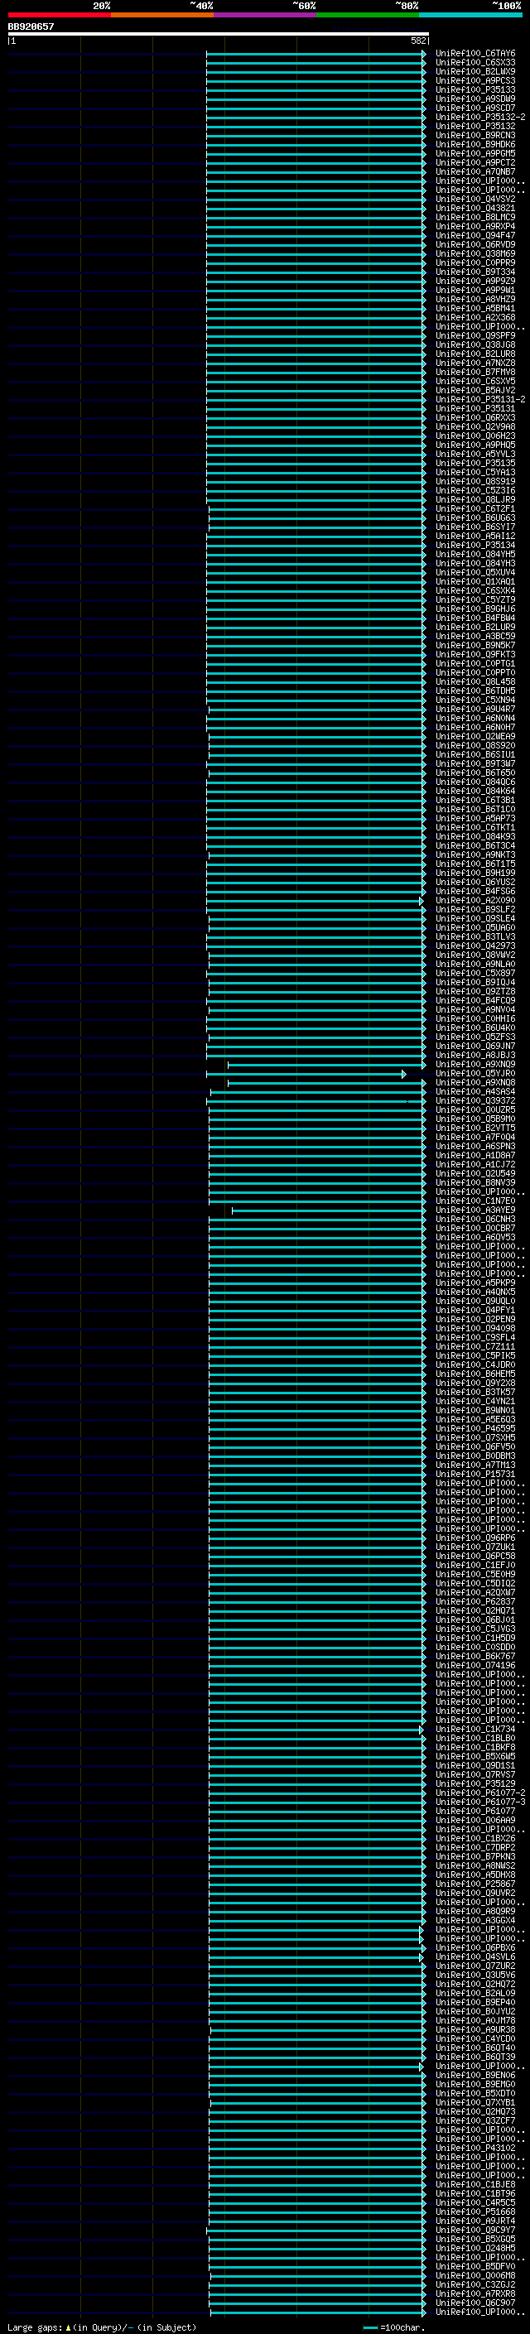
Task: Select hit label UniRef100_Q94F47
Action: pyautogui.click(x=475, y=236)
